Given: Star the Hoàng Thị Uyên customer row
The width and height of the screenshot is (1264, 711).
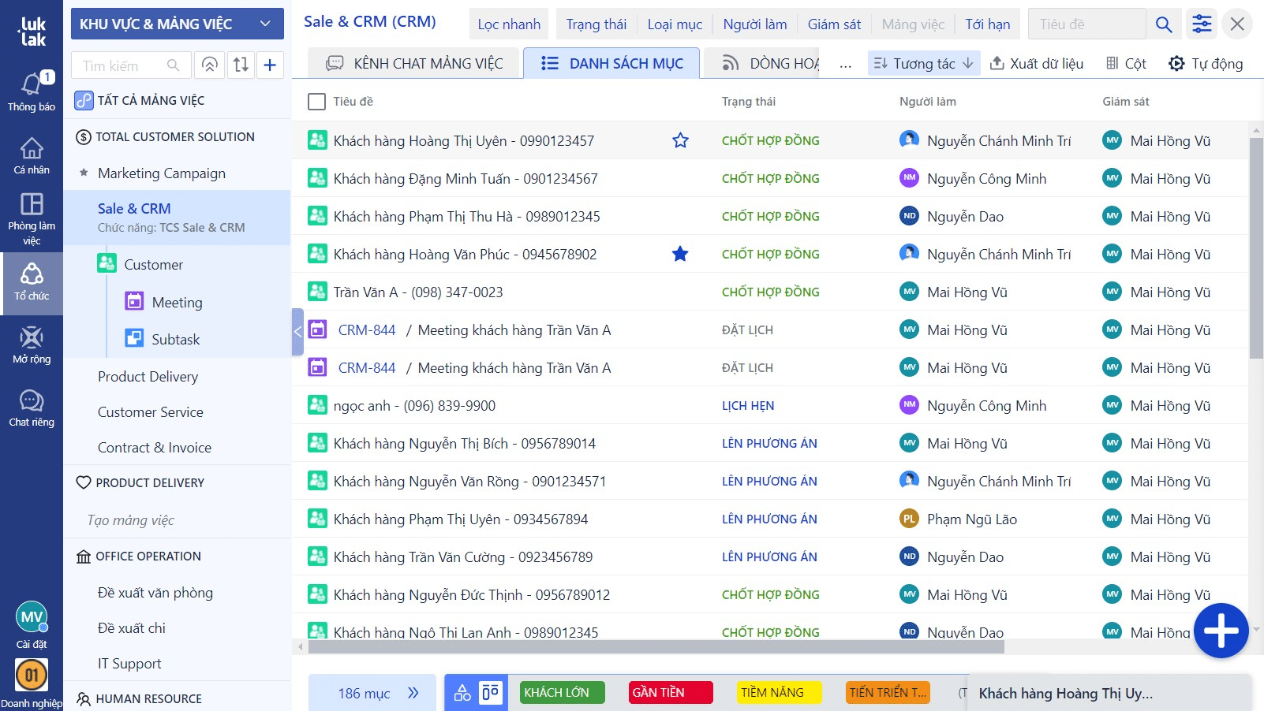Looking at the screenshot, I should pyautogui.click(x=680, y=141).
